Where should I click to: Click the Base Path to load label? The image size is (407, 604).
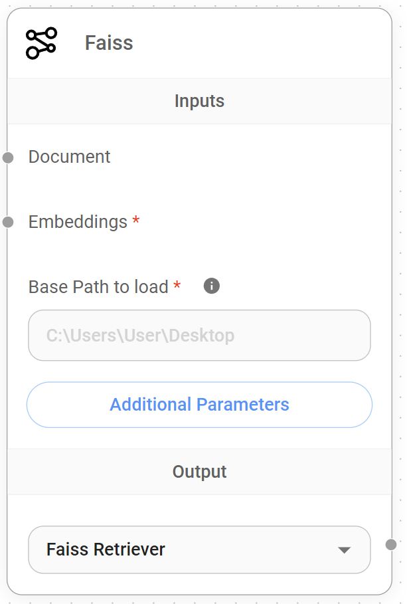pos(98,287)
